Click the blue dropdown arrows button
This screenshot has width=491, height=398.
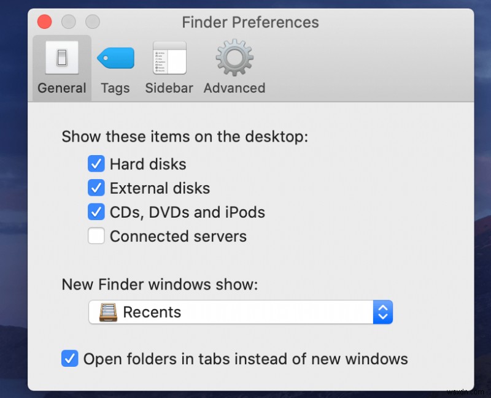[382, 312]
